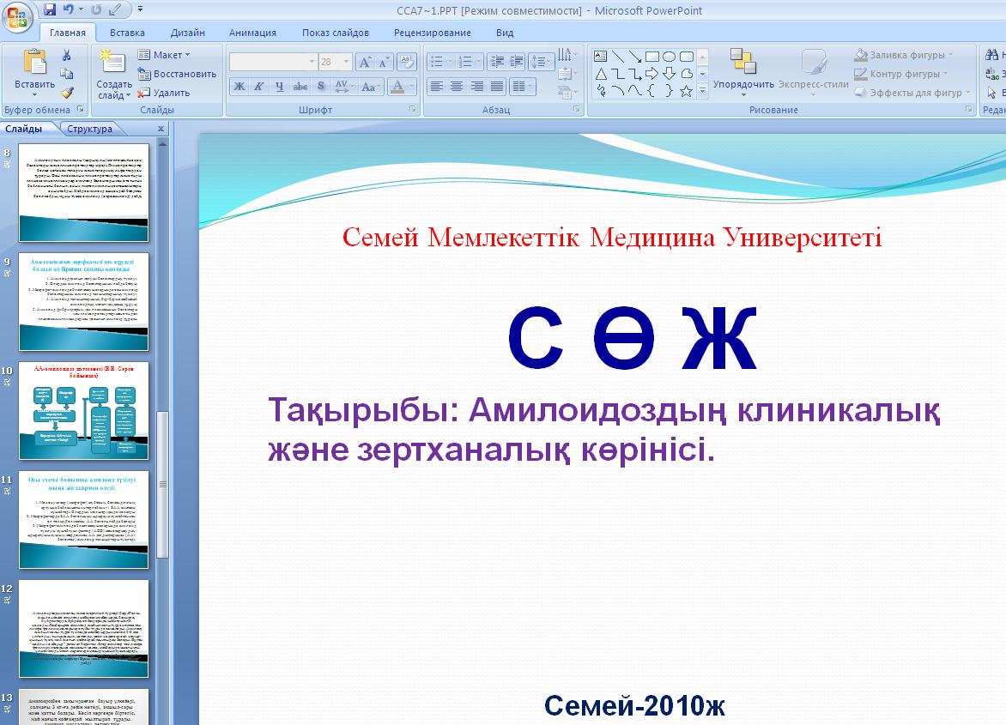Select the five-point star shape

(x=686, y=91)
